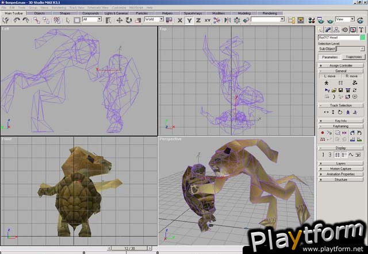Click the Parameters button
This screenshot has height=254, width=368.
click(329, 57)
